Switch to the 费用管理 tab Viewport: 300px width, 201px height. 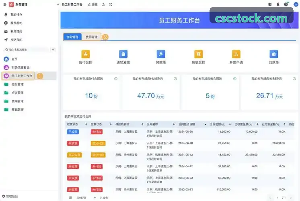click(x=91, y=37)
